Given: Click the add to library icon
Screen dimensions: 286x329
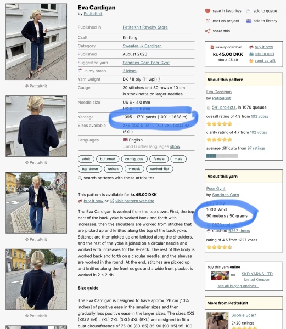Looking at the screenshot, I should (x=249, y=21).
